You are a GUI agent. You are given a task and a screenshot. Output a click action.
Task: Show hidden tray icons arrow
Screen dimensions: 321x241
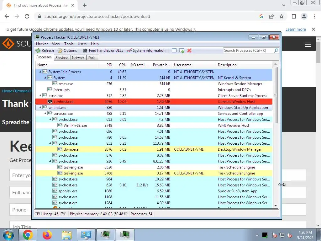[257, 235]
